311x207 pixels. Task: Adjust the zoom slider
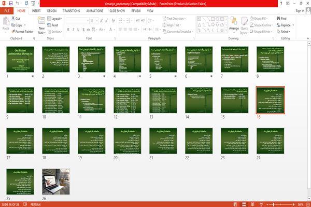pyautogui.click(x=280, y=204)
